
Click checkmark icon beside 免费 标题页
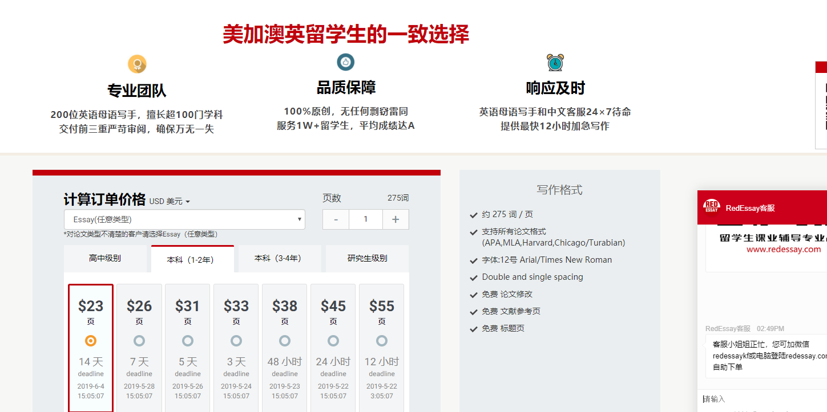click(x=473, y=329)
